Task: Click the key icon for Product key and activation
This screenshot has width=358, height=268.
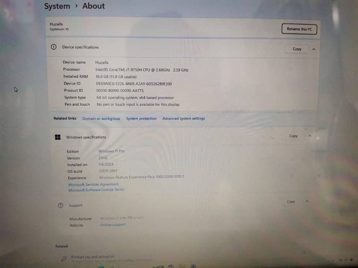Action: point(64,258)
